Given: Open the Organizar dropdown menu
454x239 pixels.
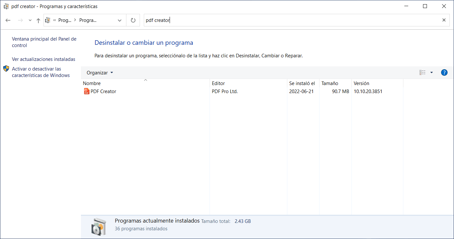Looking at the screenshot, I should (99, 72).
